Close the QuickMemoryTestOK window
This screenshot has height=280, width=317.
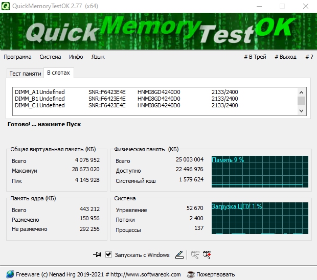[306, 6]
